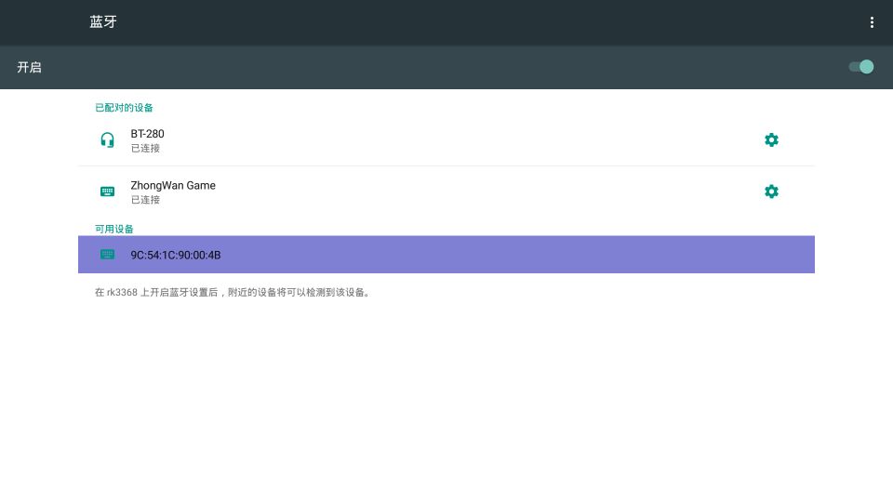Select the ZhongWan Game device name
The height and width of the screenshot is (502, 893).
(x=173, y=186)
